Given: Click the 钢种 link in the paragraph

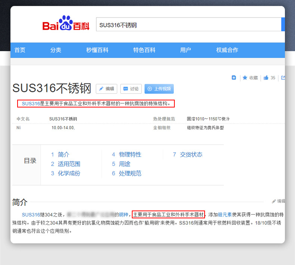Looking at the screenshot, I should [124, 215].
